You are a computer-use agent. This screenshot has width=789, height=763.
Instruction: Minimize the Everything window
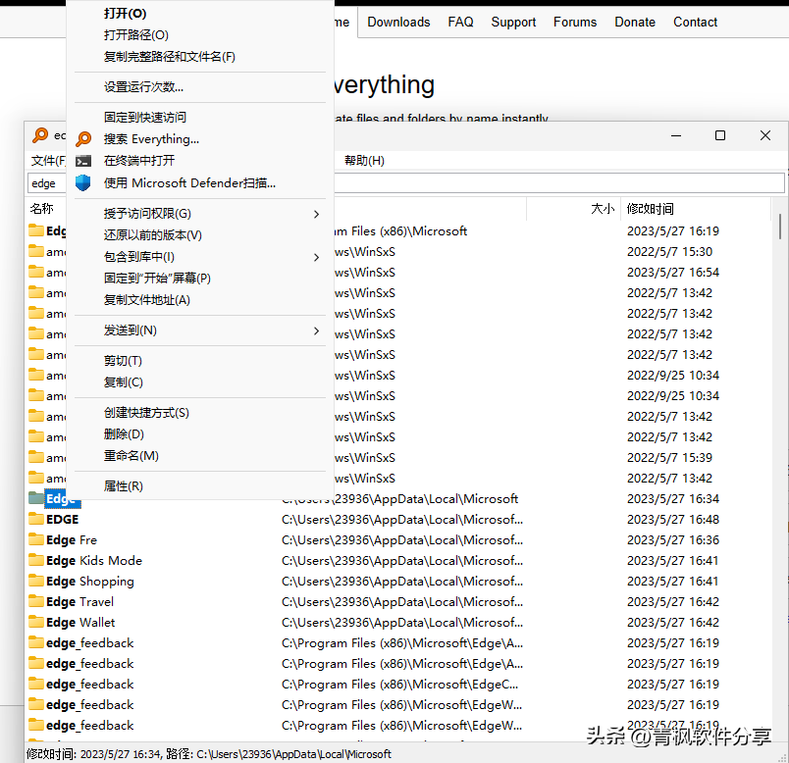[x=676, y=135]
